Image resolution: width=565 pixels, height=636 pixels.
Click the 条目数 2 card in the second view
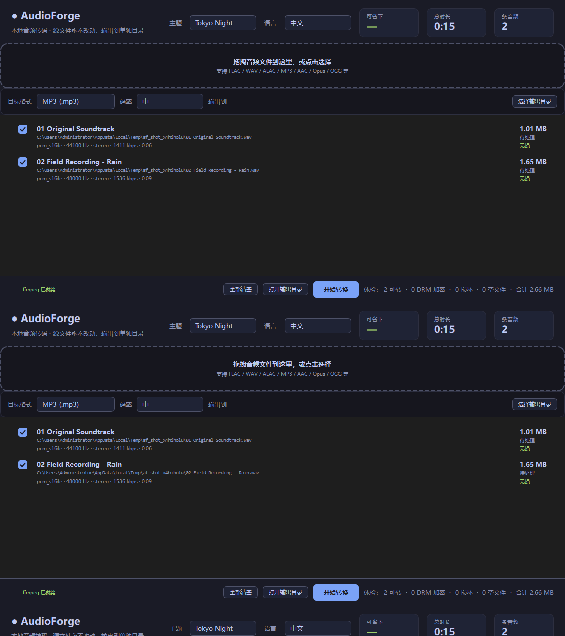point(524,326)
